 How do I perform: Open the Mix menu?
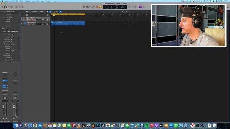pyautogui.click(x=38, y=1)
